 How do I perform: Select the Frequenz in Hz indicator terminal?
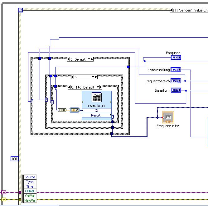(x=168, y=117)
